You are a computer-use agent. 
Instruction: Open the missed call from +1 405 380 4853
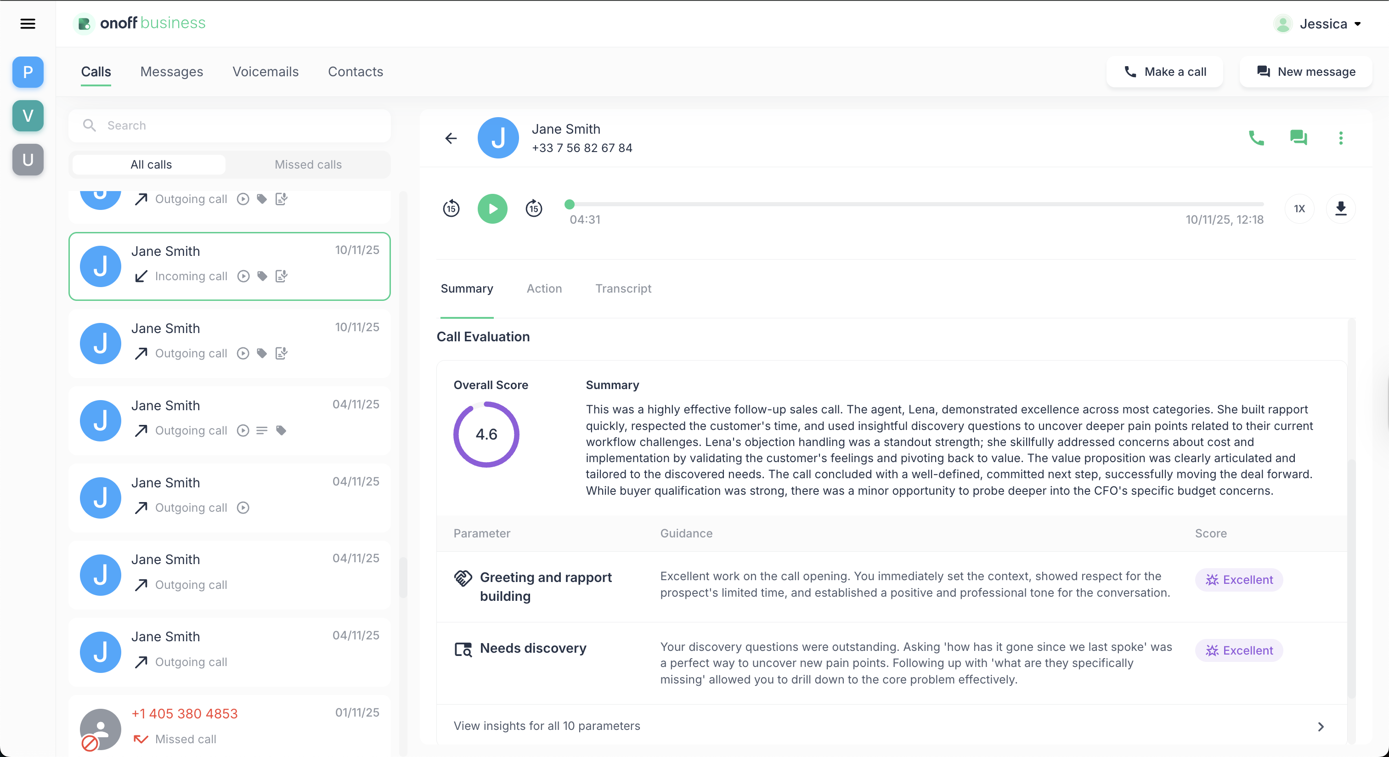pos(230,726)
